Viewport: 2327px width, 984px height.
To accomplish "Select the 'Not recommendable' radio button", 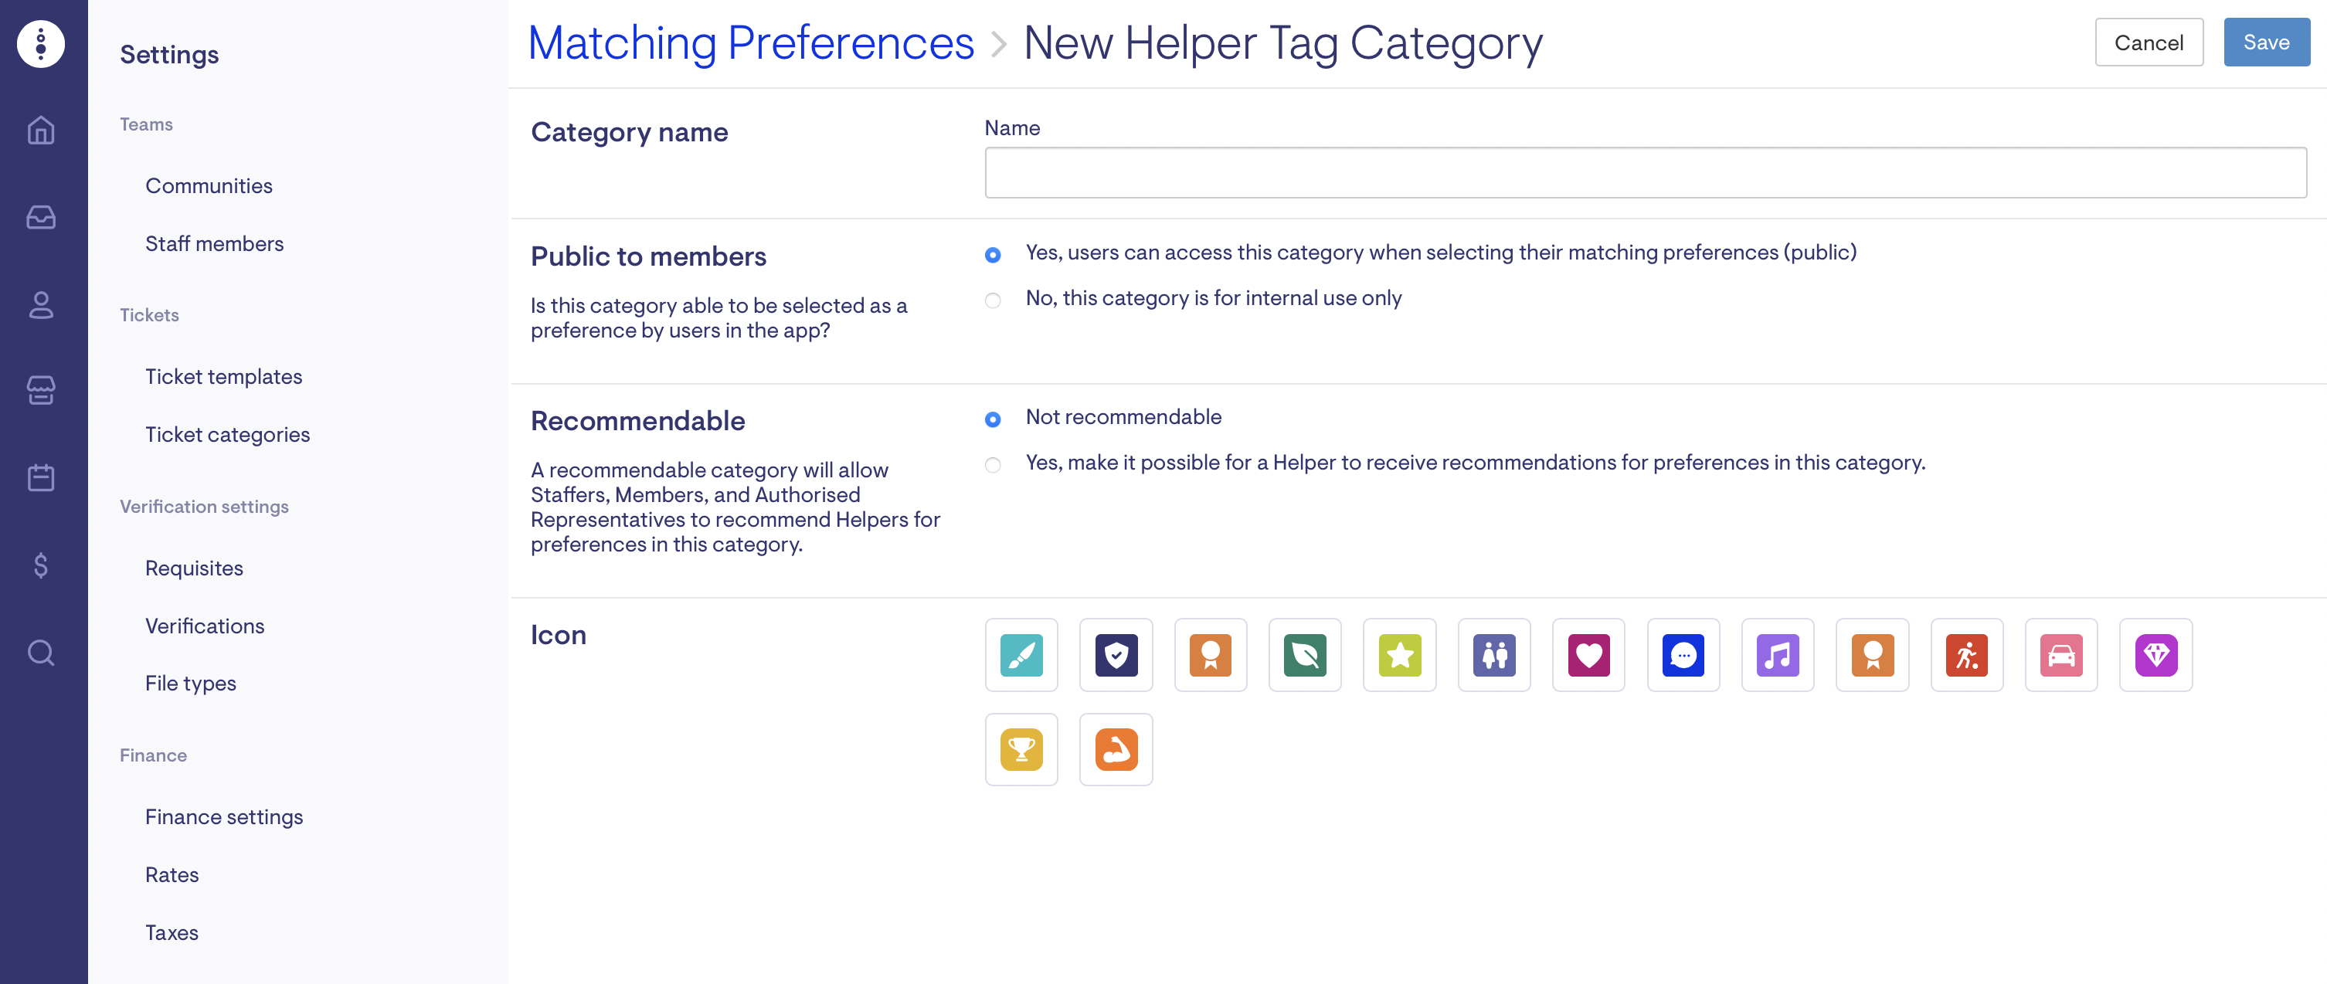I will click(993, 419).
